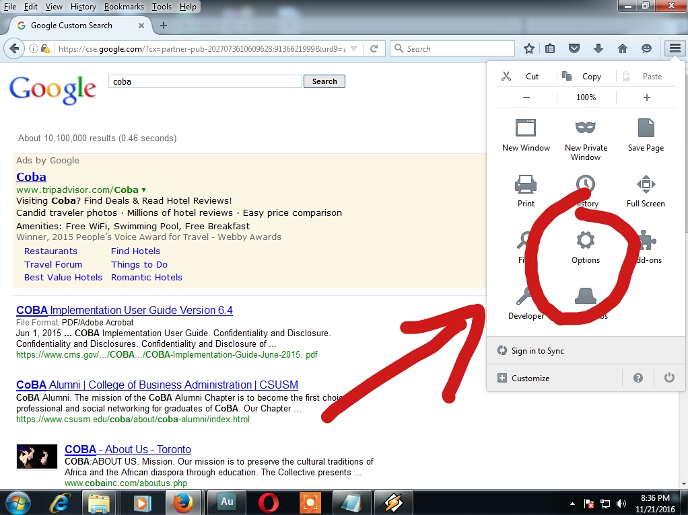Screen dimensions: 688x515
Task: Open the Best Value Hotels link
Action: (63, 278)
